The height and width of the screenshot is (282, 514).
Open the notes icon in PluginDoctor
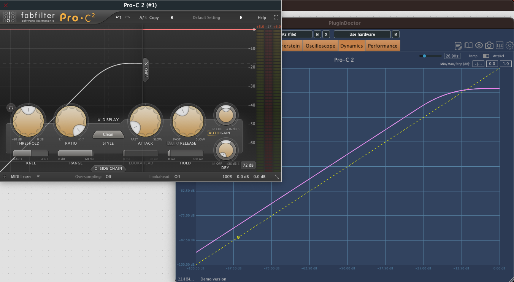pos(458,46)
